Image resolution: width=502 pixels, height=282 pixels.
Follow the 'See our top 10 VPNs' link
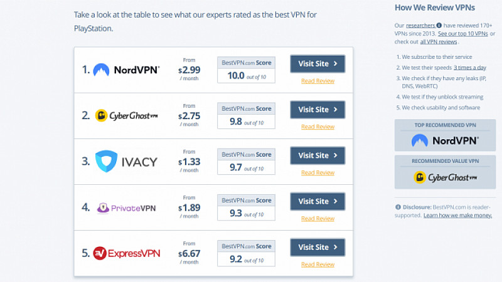(x=463, y=34)
